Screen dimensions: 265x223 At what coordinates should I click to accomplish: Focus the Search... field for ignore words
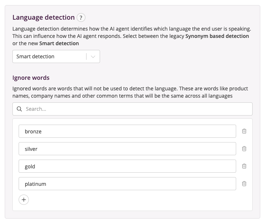click(x=135, y=109)
